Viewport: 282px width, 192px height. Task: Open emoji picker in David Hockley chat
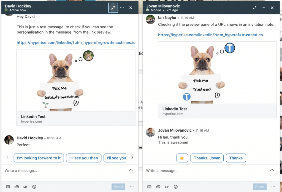click(x=34, y=187)
